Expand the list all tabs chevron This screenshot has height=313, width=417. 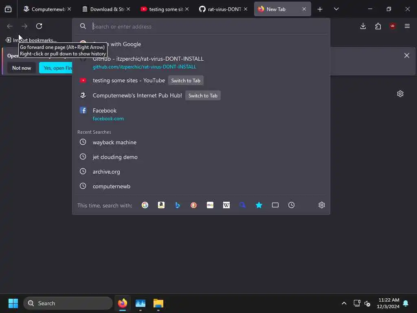[336, 9]
